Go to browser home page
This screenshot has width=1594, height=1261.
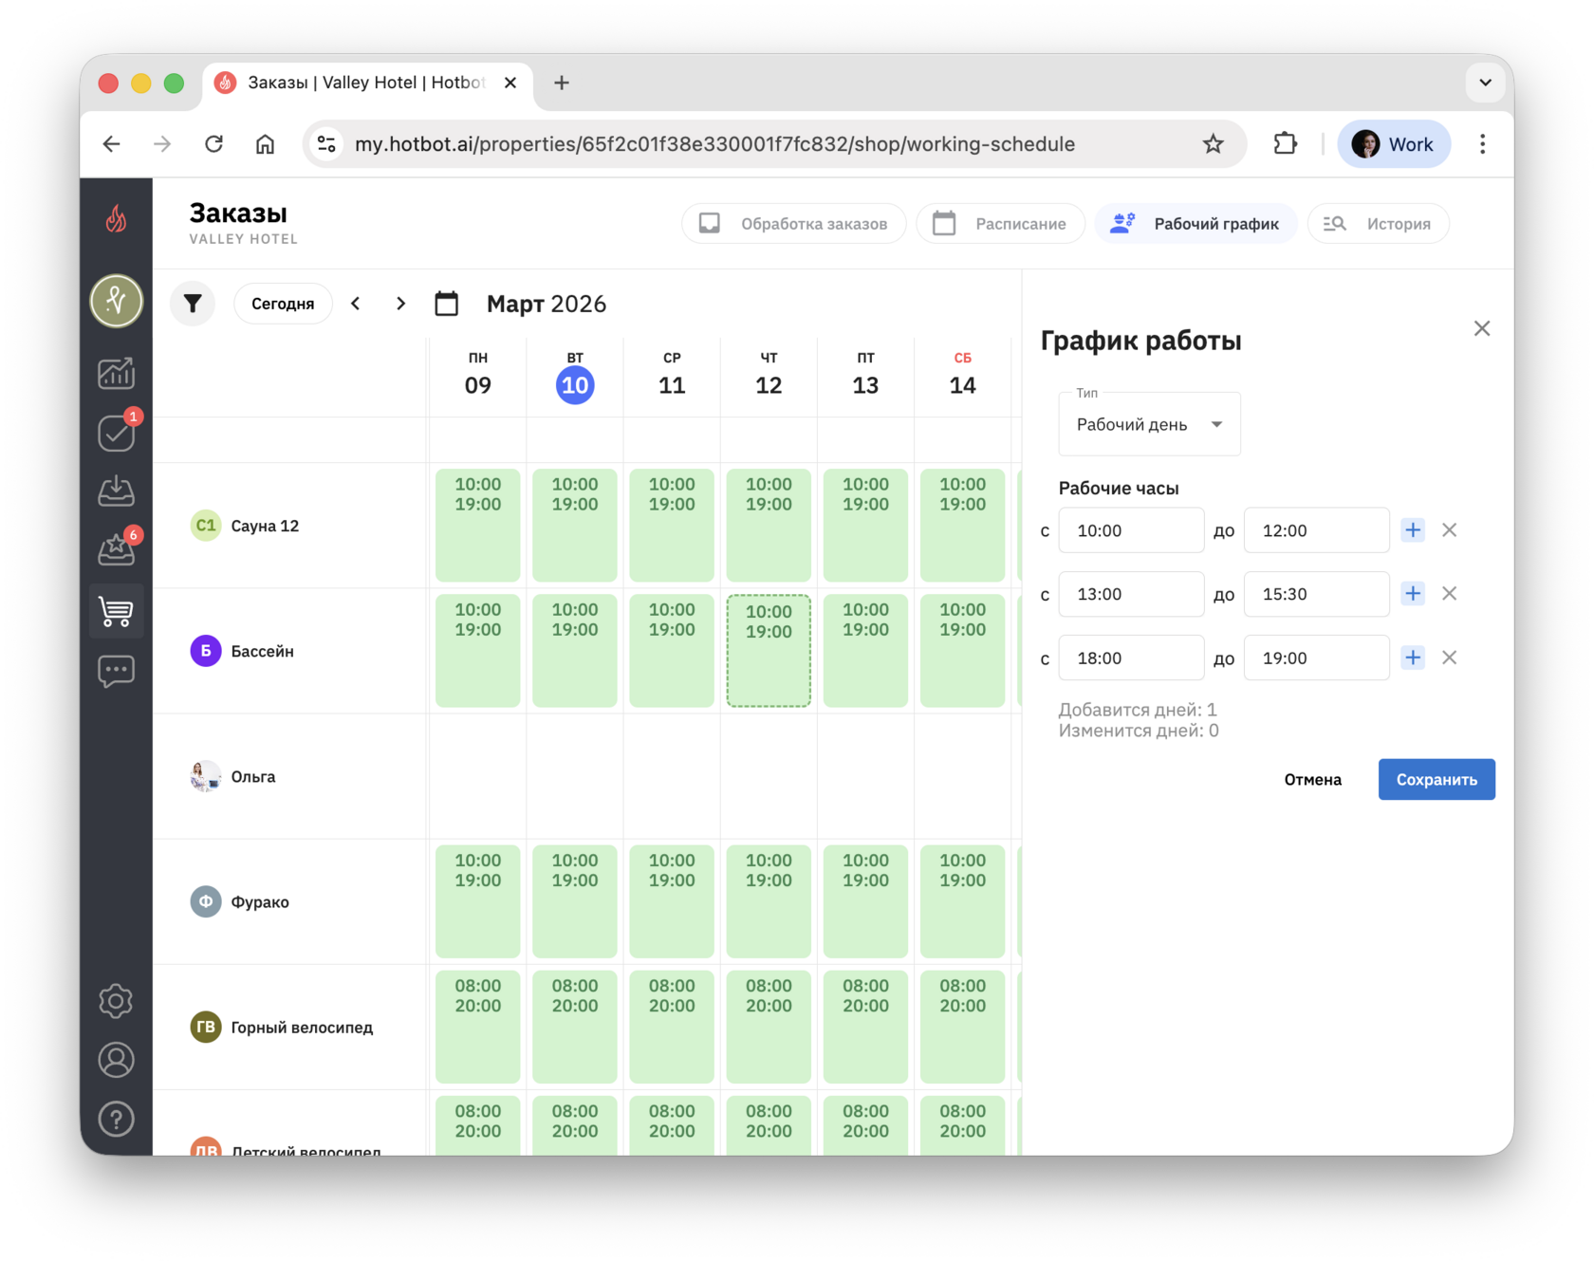[x=265, y=144]
